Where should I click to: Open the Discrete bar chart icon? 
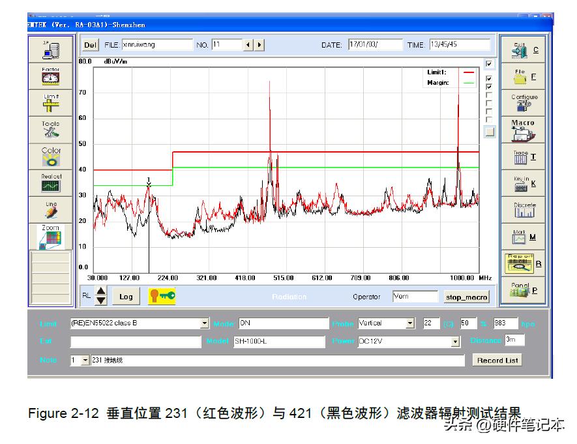point(523,210)
